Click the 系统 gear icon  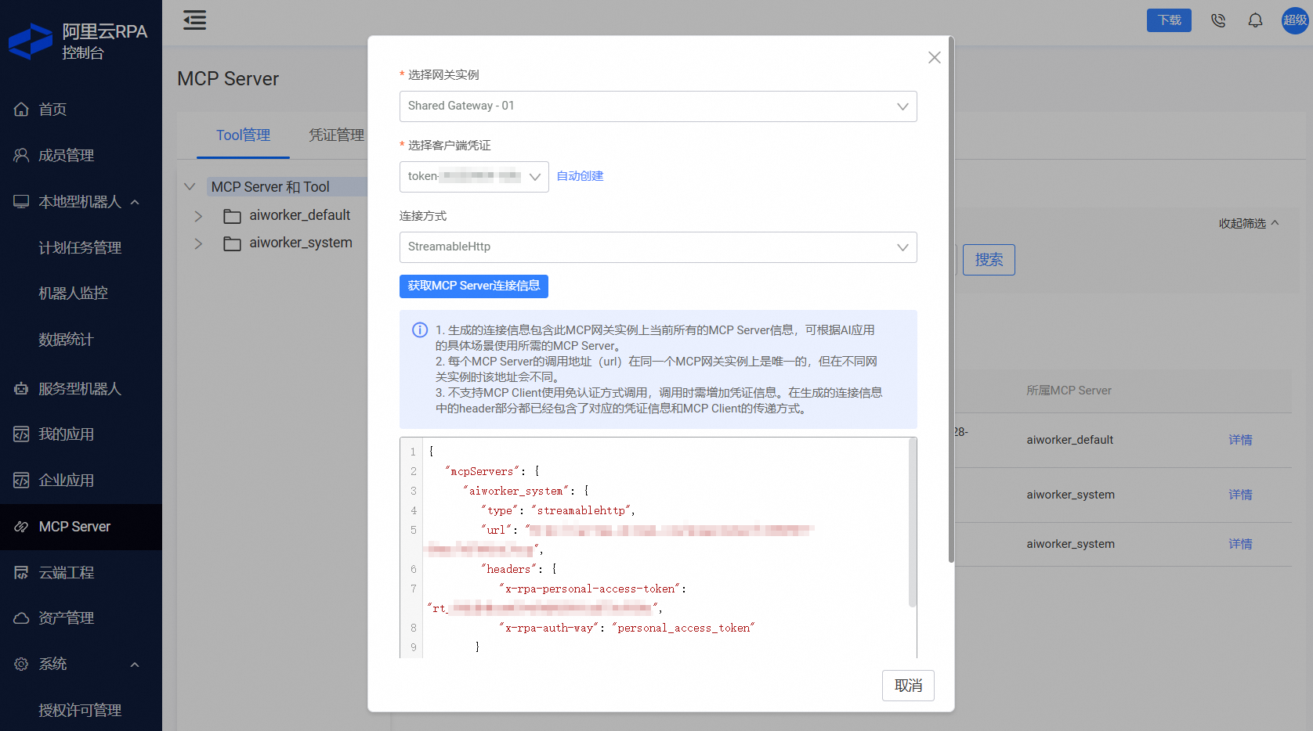(21, 664)
